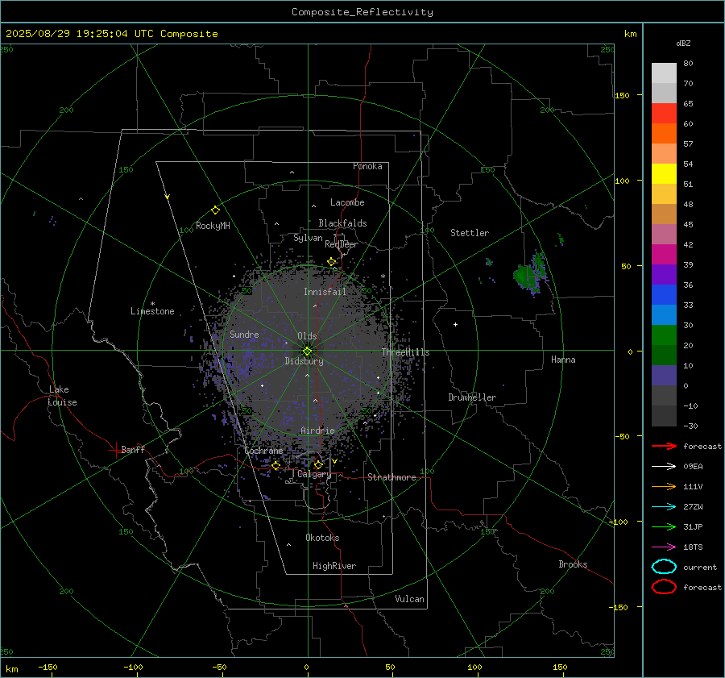Click the red forecast arrow legend icon
Screen dimensions: 725x678
[664, 446]
